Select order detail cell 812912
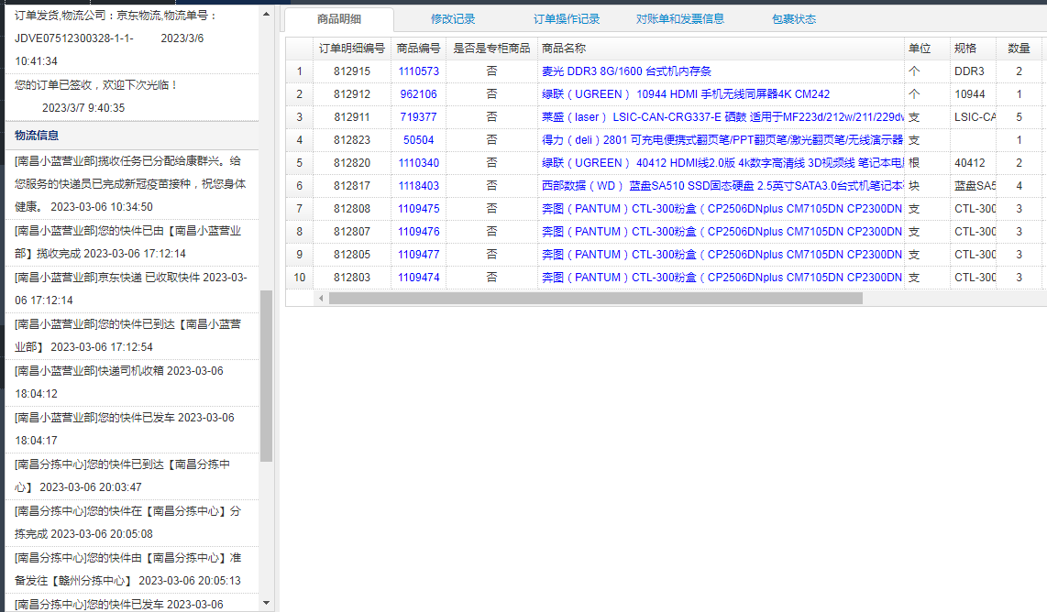 click(x=352, y=94)
